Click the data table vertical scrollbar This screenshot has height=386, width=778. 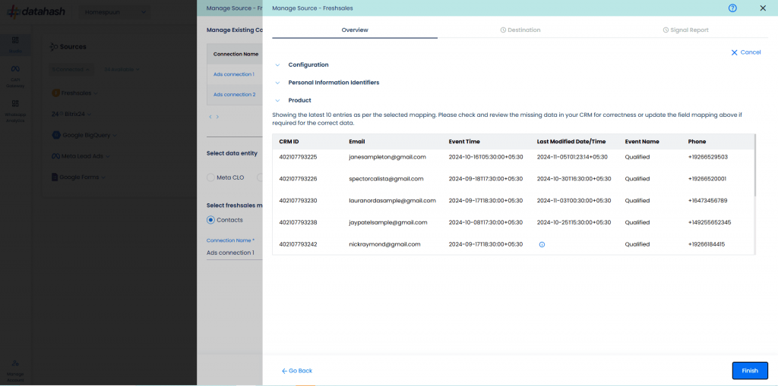(756, 164)
